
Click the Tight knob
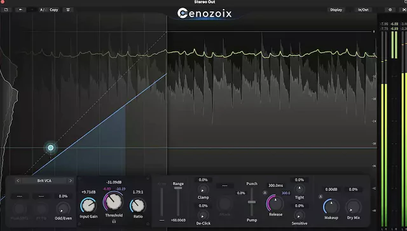[x=300, y=189]
